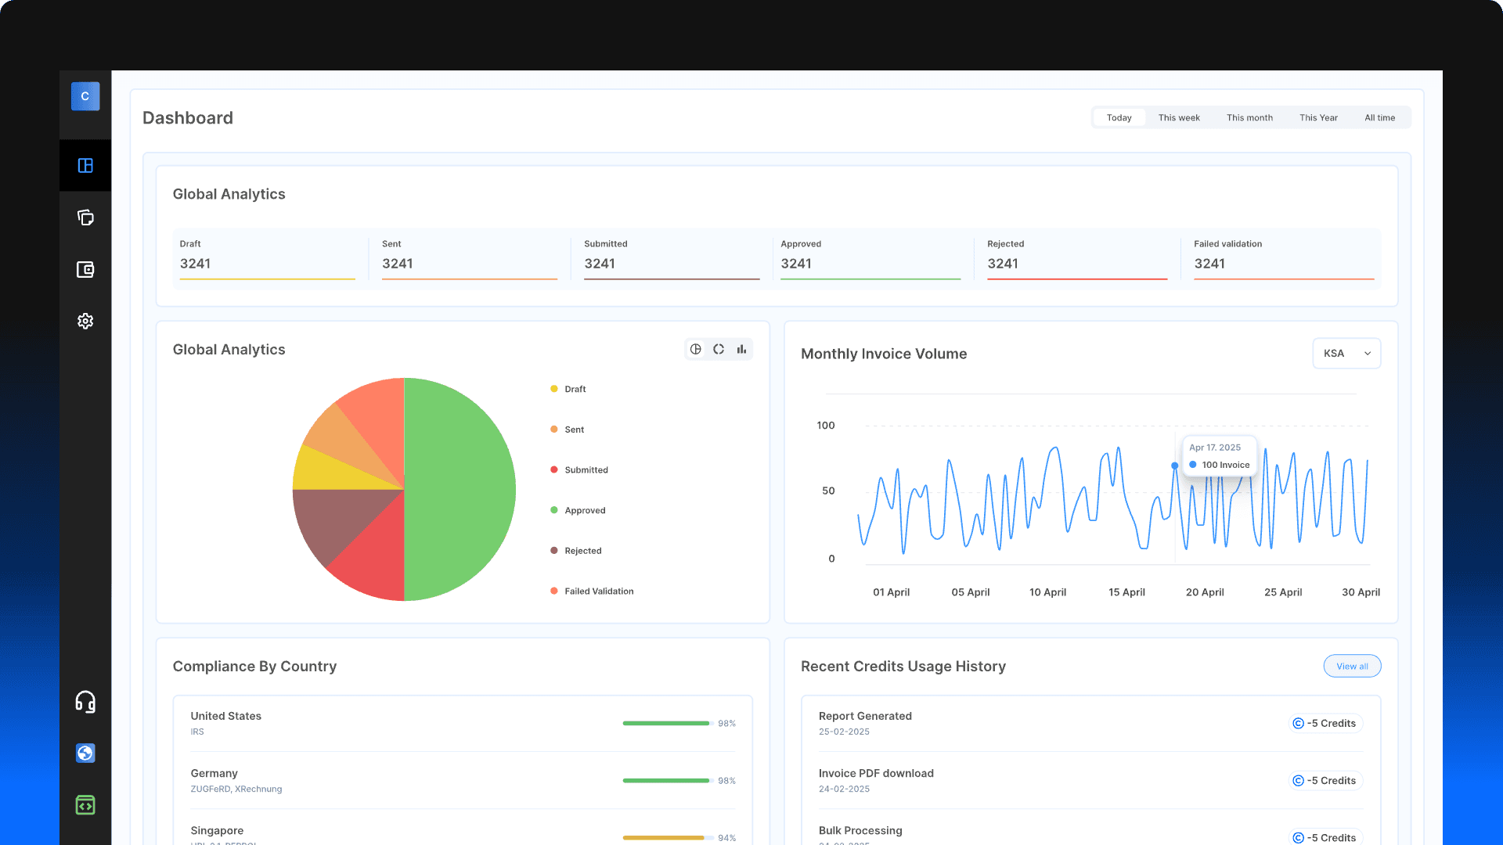Screen dimensions: 1503x845
Task: Select the This month tab
Action: click(x=1249, y=117)
